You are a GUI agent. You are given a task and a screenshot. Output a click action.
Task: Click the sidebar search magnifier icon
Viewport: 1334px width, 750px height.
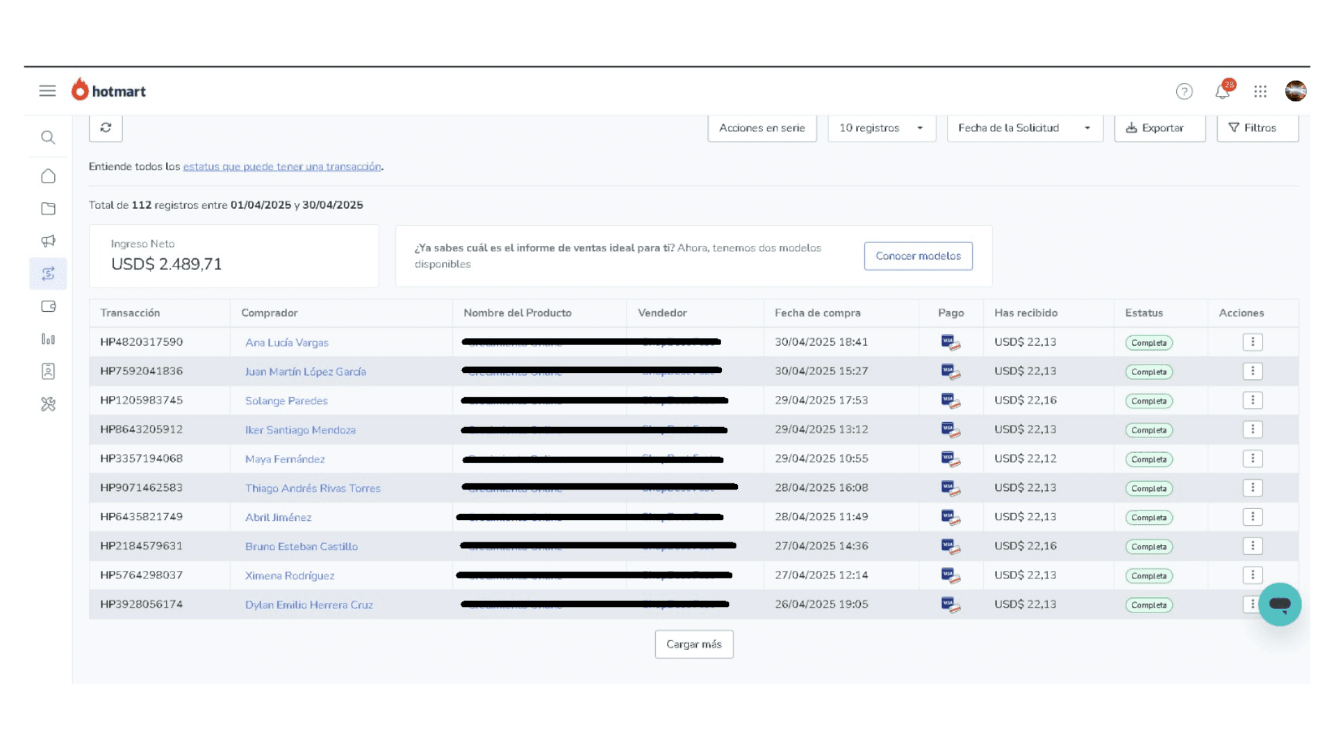[x=48, y=137]
